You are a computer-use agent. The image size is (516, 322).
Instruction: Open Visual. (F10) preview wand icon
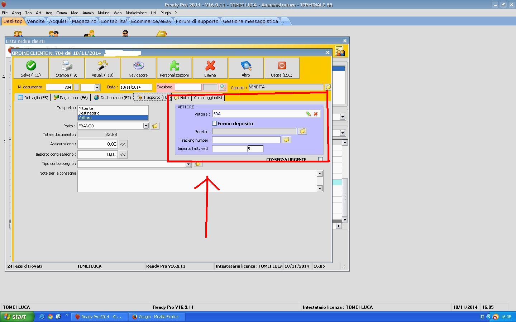pyautogui.click(x=102, y=66)
